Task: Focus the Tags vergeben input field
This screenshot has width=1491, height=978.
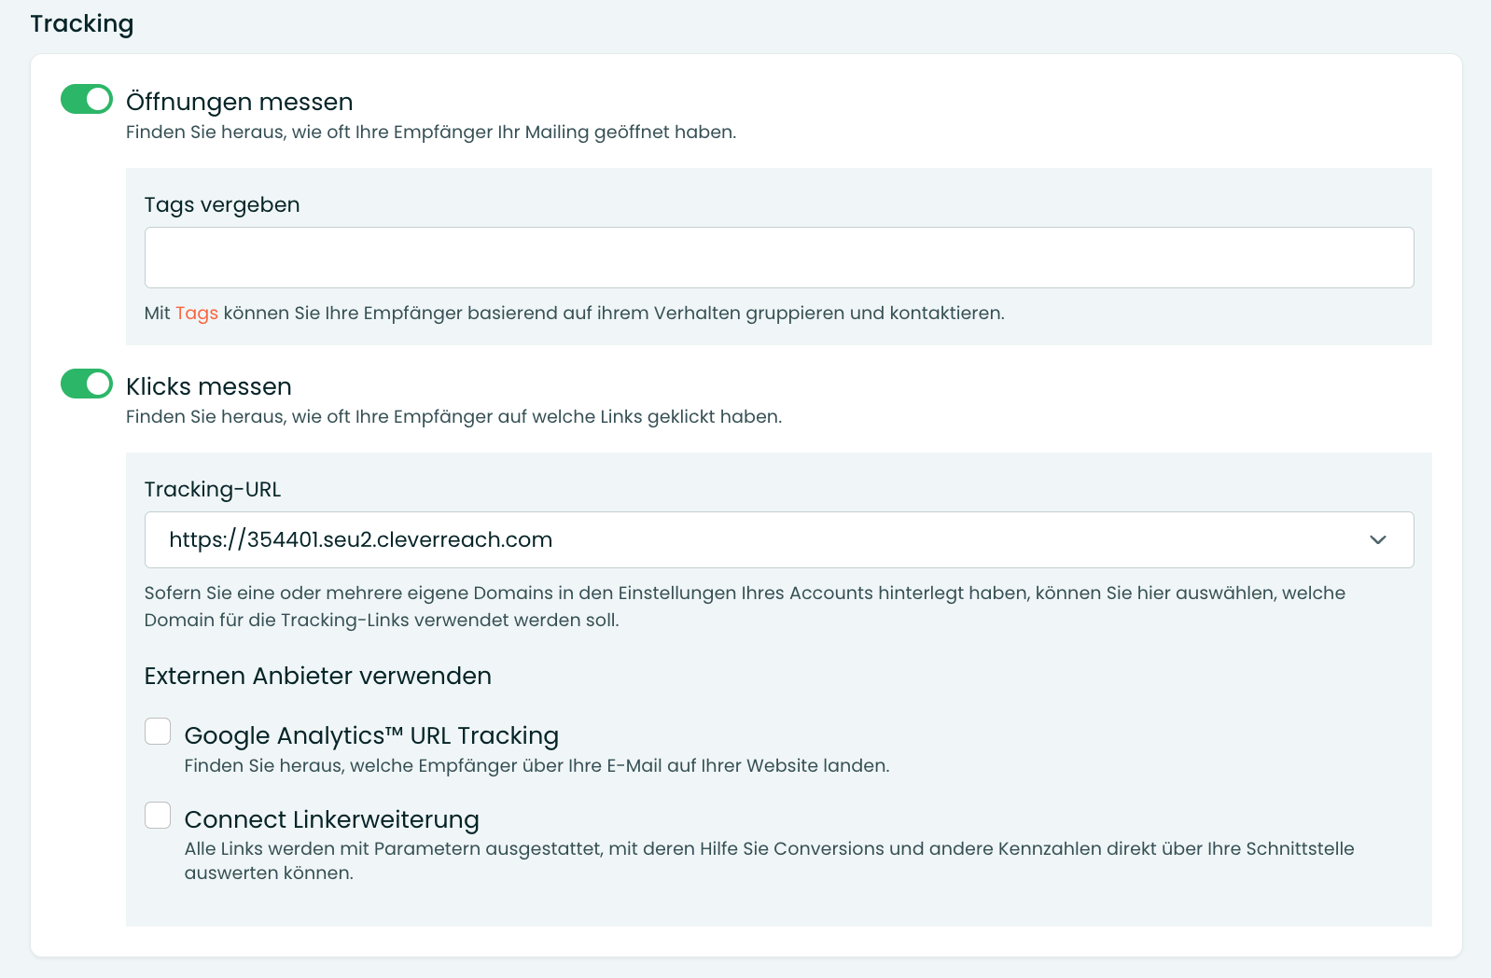Action: click(778, 258)
